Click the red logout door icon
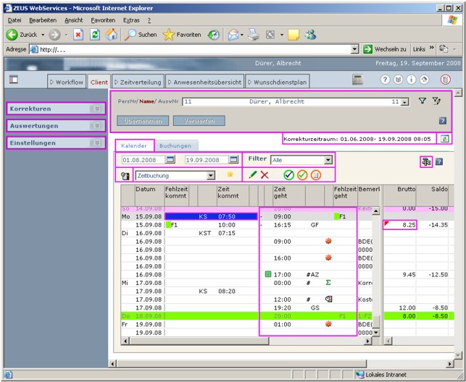Viewport: 466px width, 382px height. 446,80
